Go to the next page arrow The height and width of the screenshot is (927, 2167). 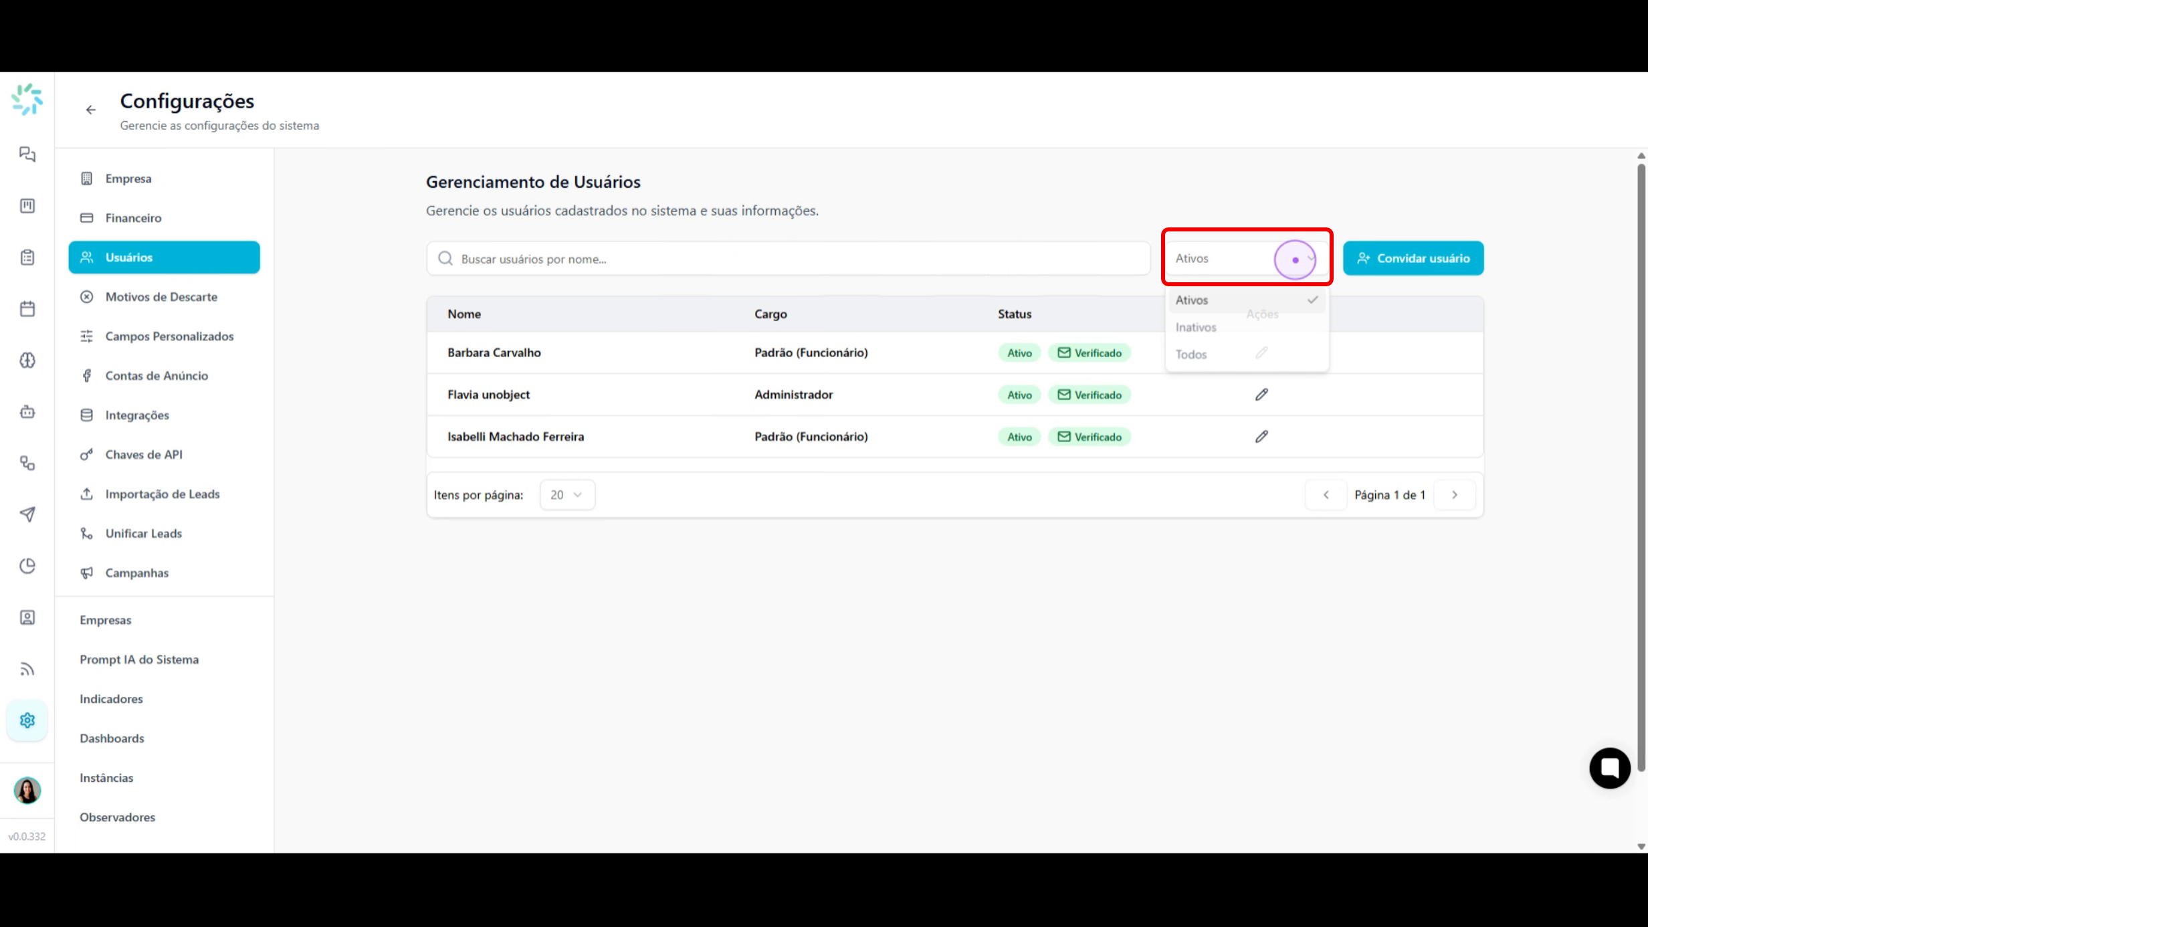pyautogui.click(x=1453, y=495)
